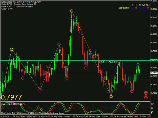Click the blue up arrow under W1
The width and height of the screenshot is (158, 118).
144,8
